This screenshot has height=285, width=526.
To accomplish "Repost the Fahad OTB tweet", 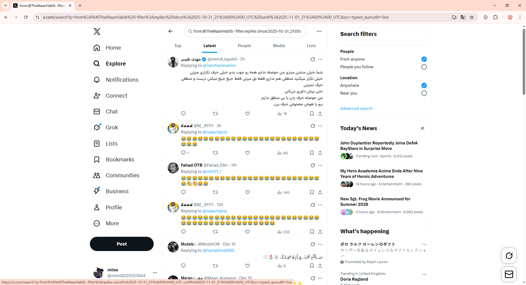I will click(x=215, y=192).
